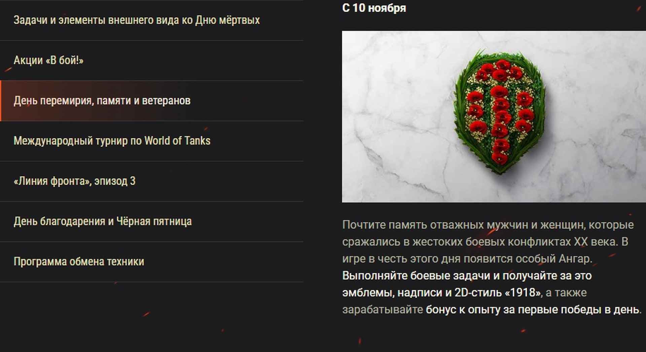Click the poppy wreath image
Image resolution: width=646 pixels, height=352 pixels.
pos(494,116)
